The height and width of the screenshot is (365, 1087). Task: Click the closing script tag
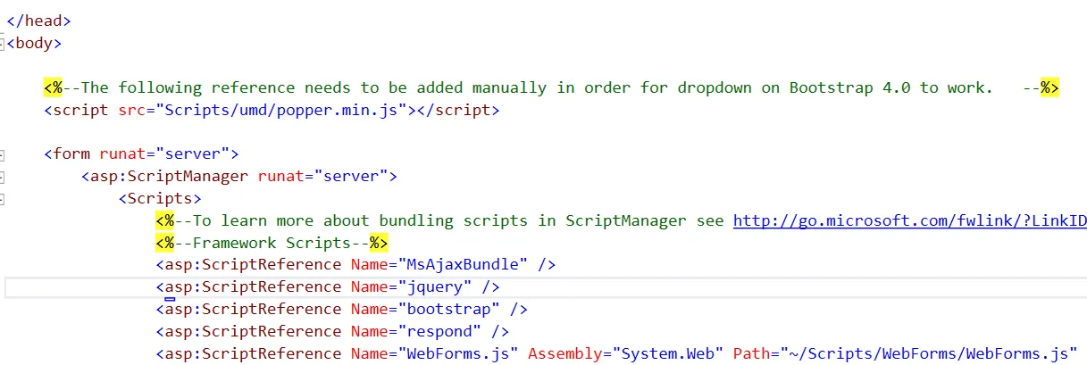click(x=458, y=110)
